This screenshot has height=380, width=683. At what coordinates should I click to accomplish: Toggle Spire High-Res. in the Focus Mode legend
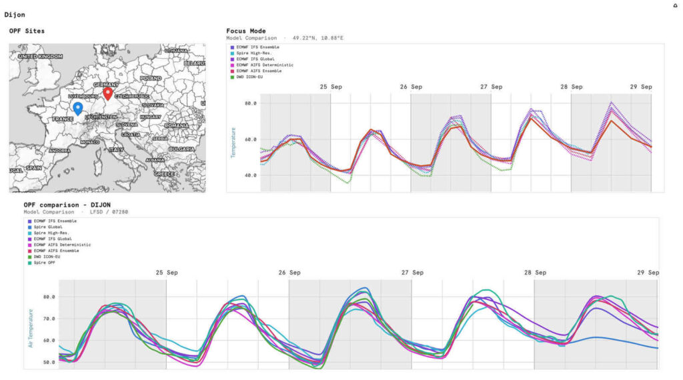click(x=251, y=53)
